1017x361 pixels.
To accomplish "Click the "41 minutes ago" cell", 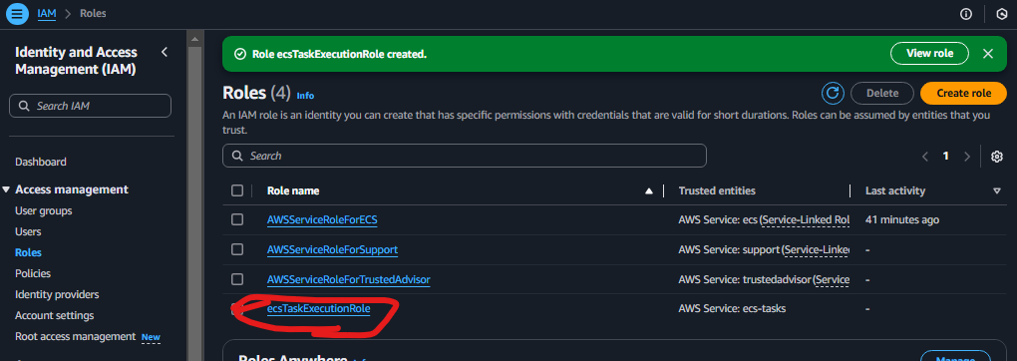I will 902,219.
